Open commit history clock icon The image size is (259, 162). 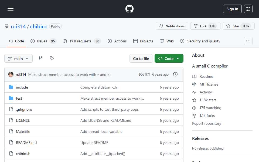tap(175, 75)
